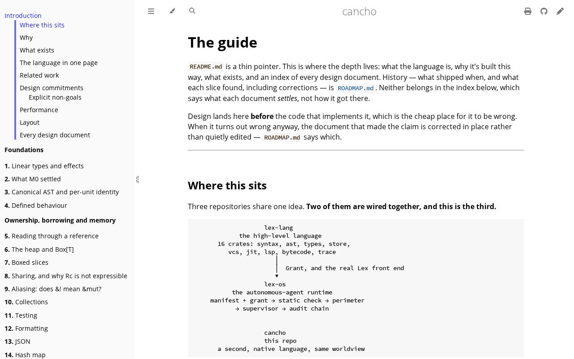Image resolution: width=574 pixels, height=359 pixels.
Task: Click the suggest-an-edit pencil icon
Action: coord(560,11)
